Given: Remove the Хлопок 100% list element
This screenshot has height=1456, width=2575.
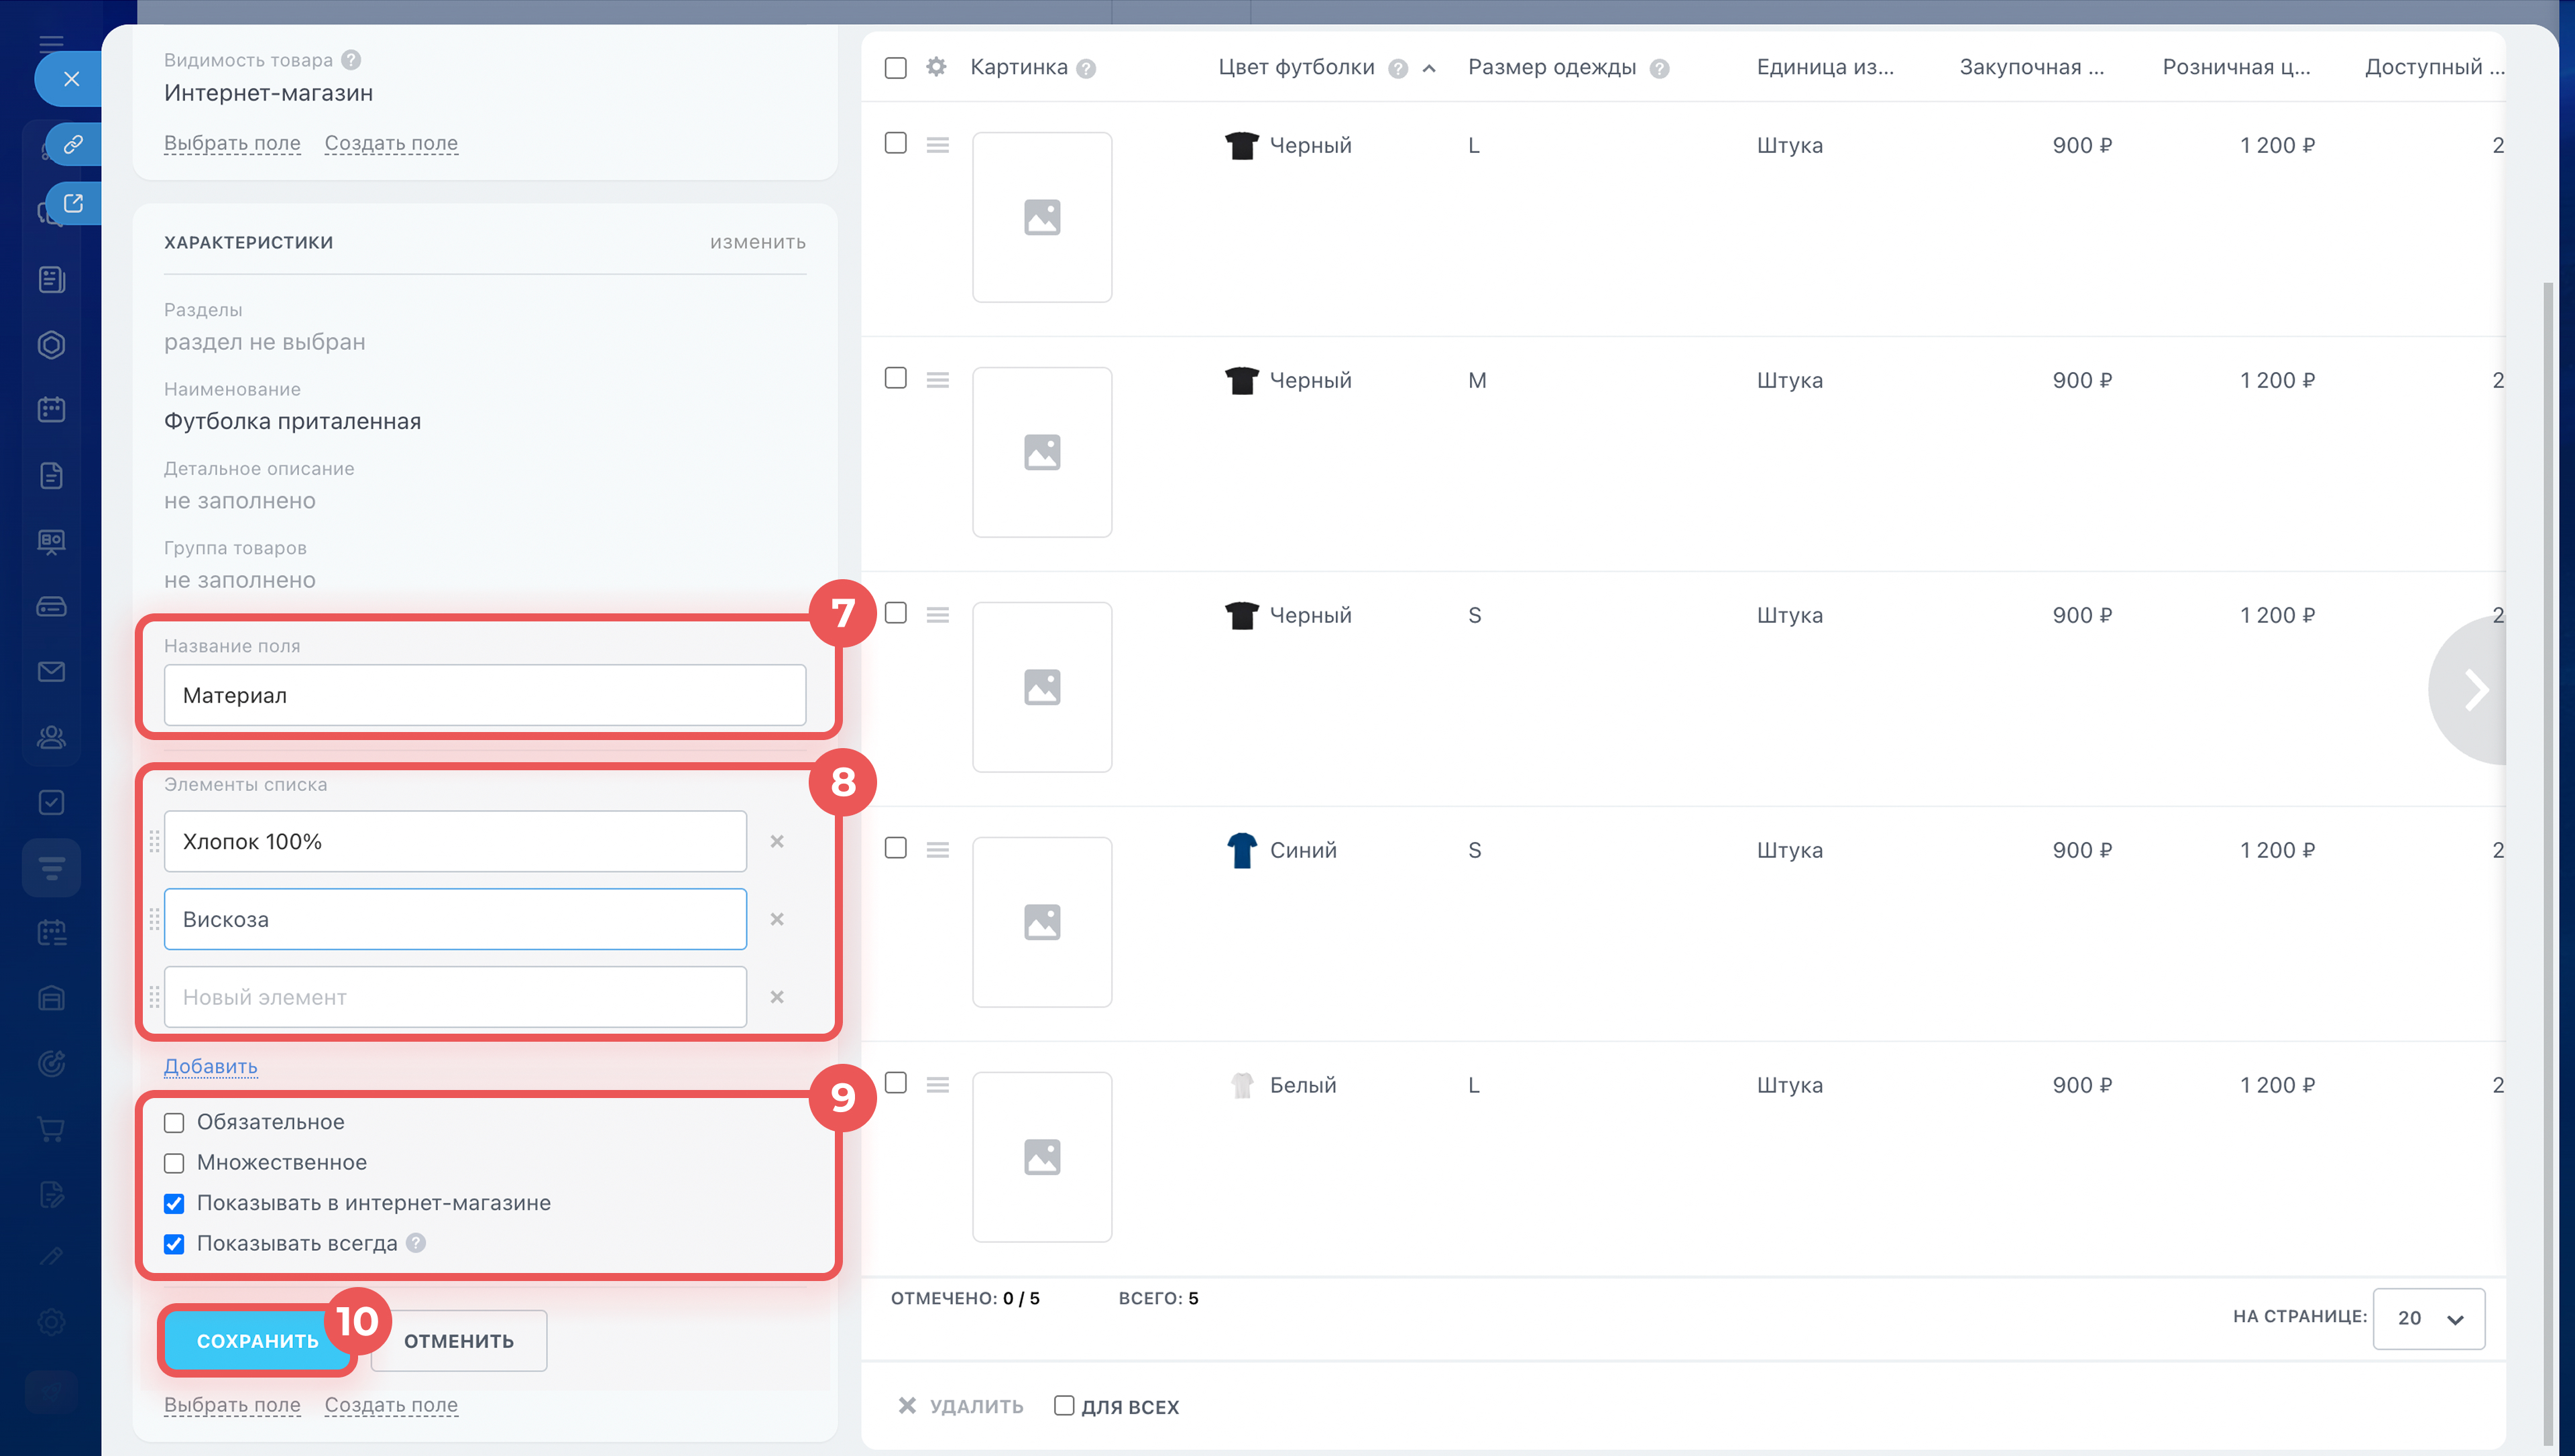Looking at the screenshot, I should [x=777, y=841].
